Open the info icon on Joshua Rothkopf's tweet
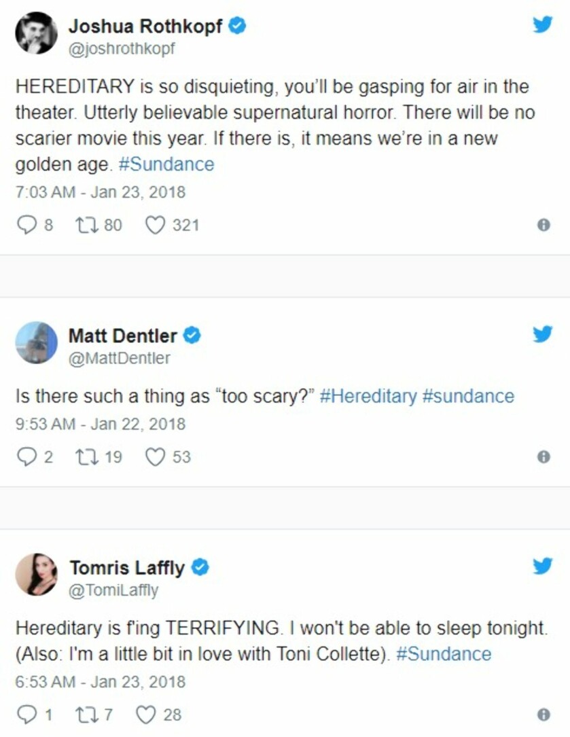 544,225
